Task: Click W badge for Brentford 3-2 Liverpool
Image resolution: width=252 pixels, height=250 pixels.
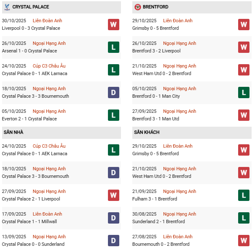Action: (x=244, y=47)
